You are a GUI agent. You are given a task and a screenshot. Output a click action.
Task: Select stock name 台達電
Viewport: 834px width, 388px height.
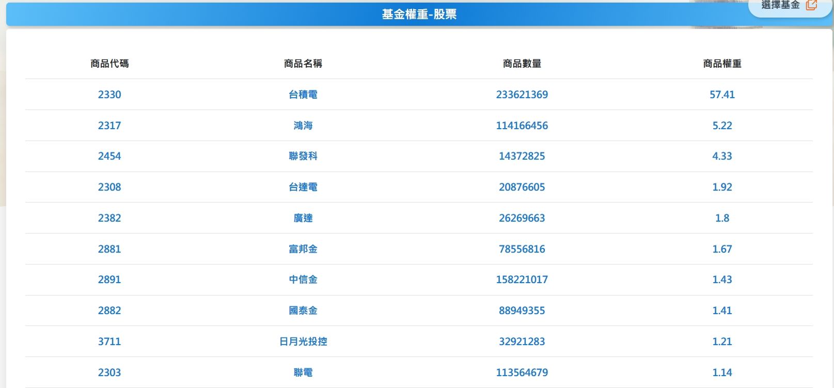pyautogui.click(x=303, y=187)
